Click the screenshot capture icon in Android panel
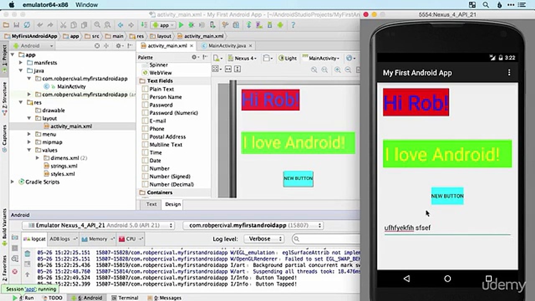535x301 pixels. tap(15, 237)
